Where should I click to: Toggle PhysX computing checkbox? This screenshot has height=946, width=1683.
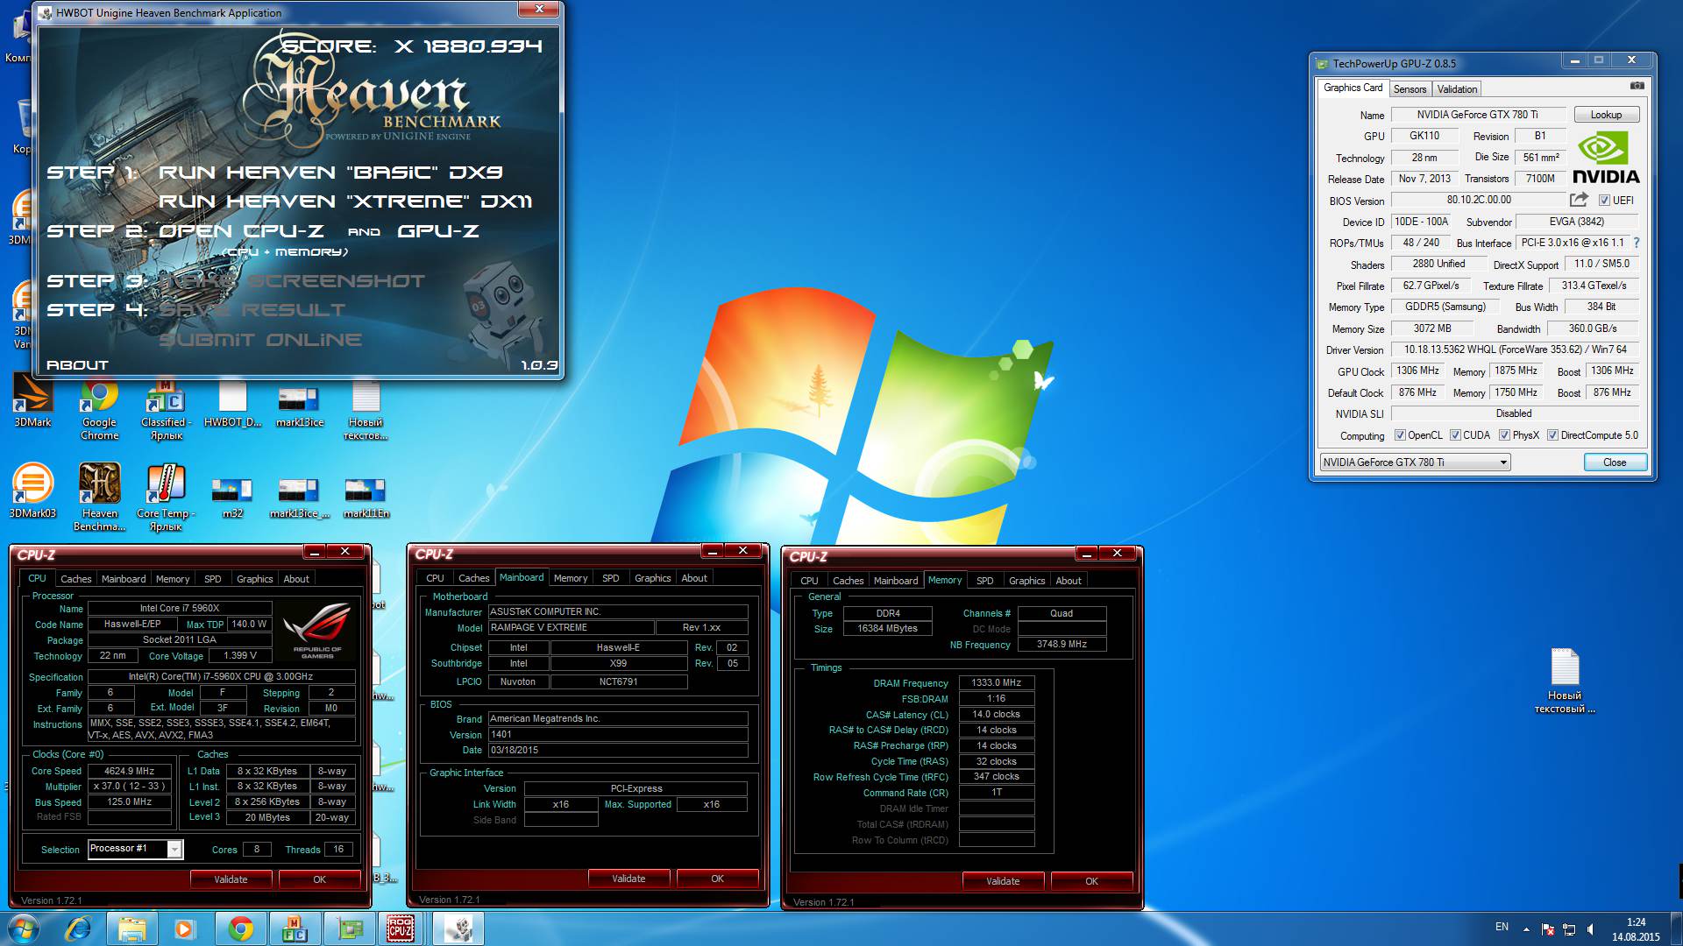pyautogui.click(x=1504, y=435)
